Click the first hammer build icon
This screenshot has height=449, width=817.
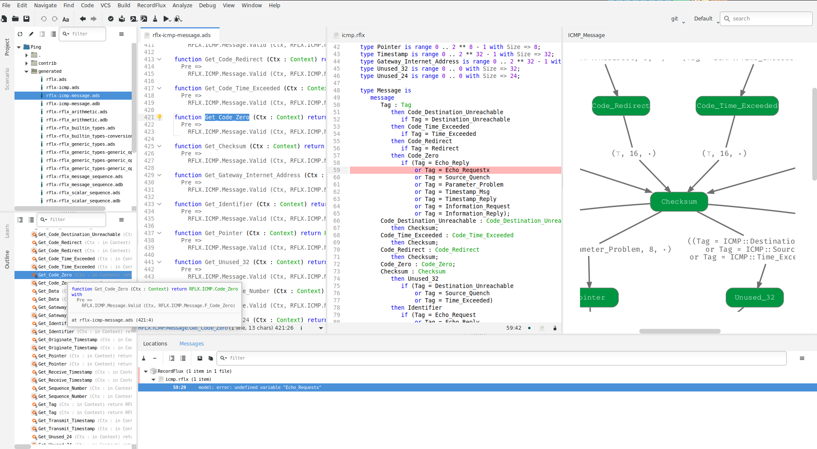tap(133, 19)
